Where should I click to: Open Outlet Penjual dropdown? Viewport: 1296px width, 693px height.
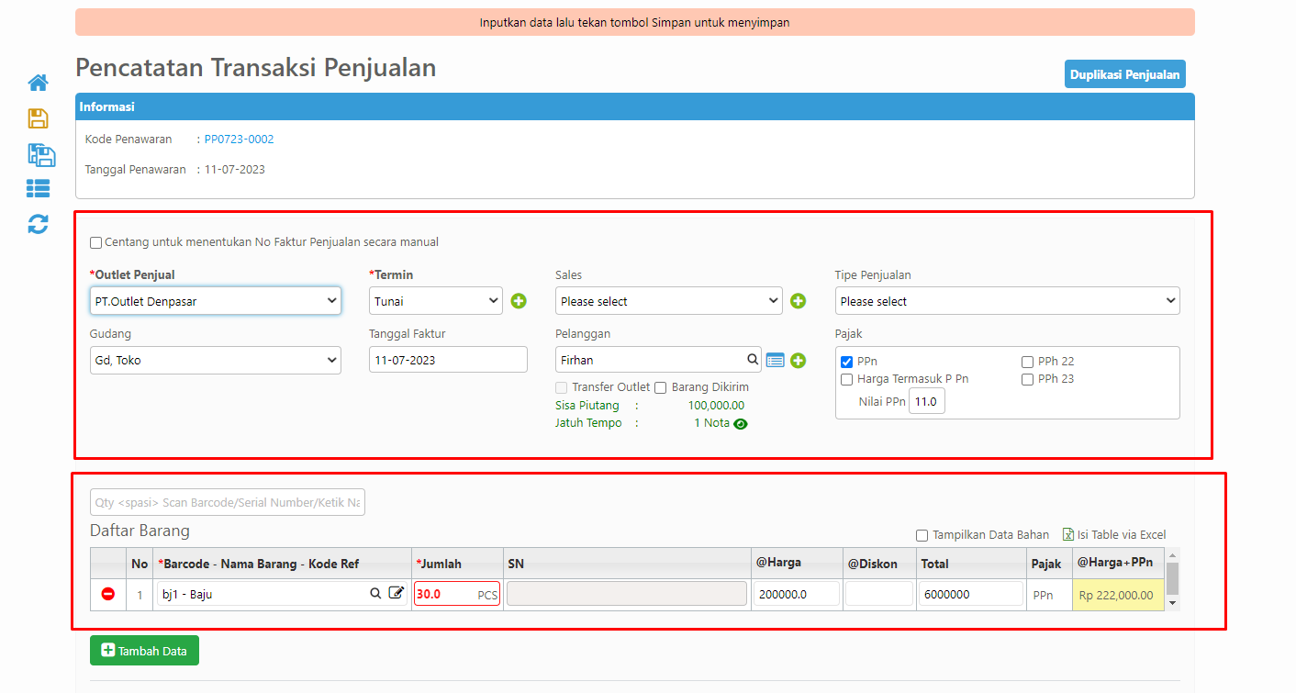point(216,301)
